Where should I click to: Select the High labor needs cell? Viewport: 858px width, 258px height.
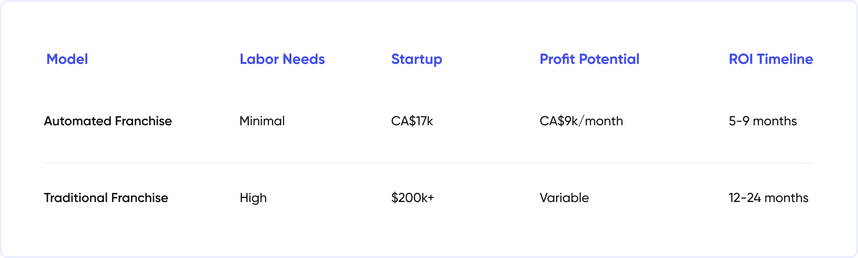(x=253, y=198)
